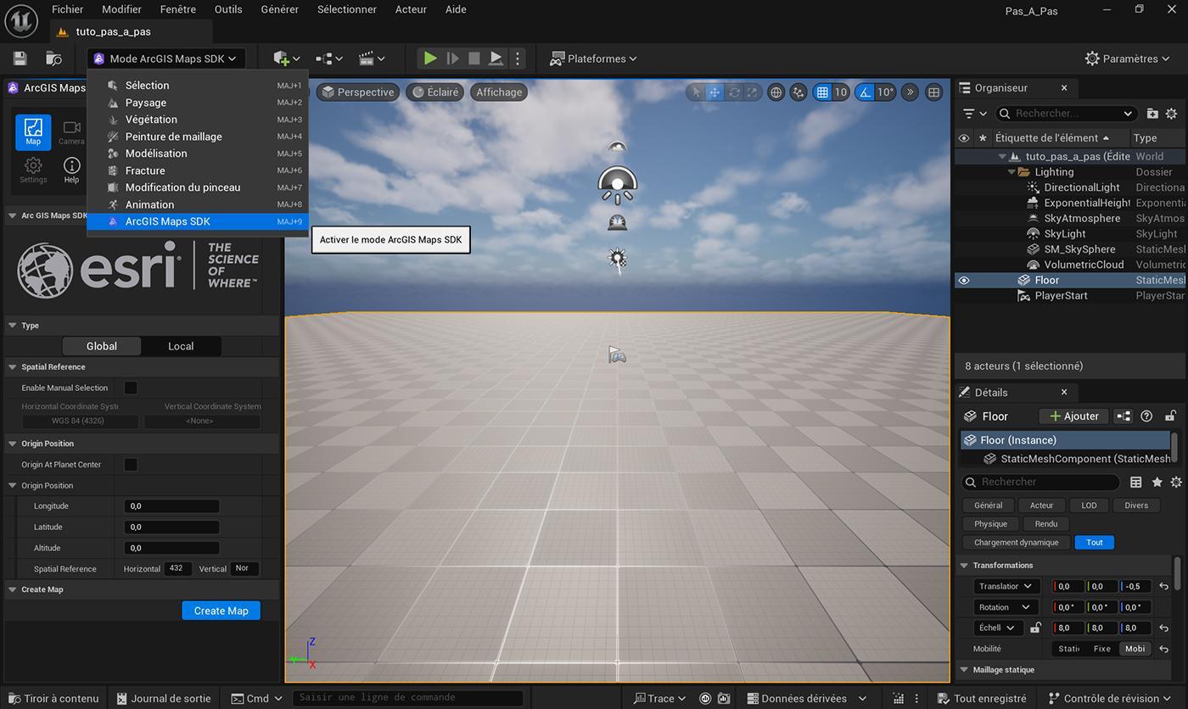Open the ArcGIS Settings gear icon
This screenshot has height=709, width=1188.
[33, 170]
